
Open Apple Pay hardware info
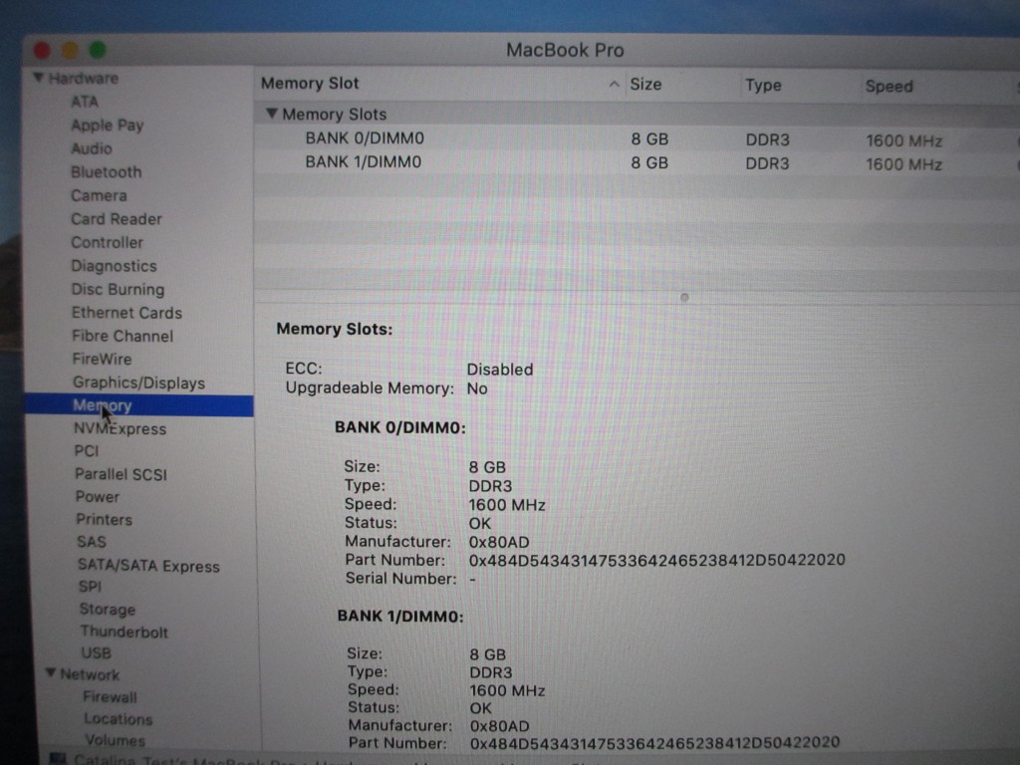tap(108, 126)
